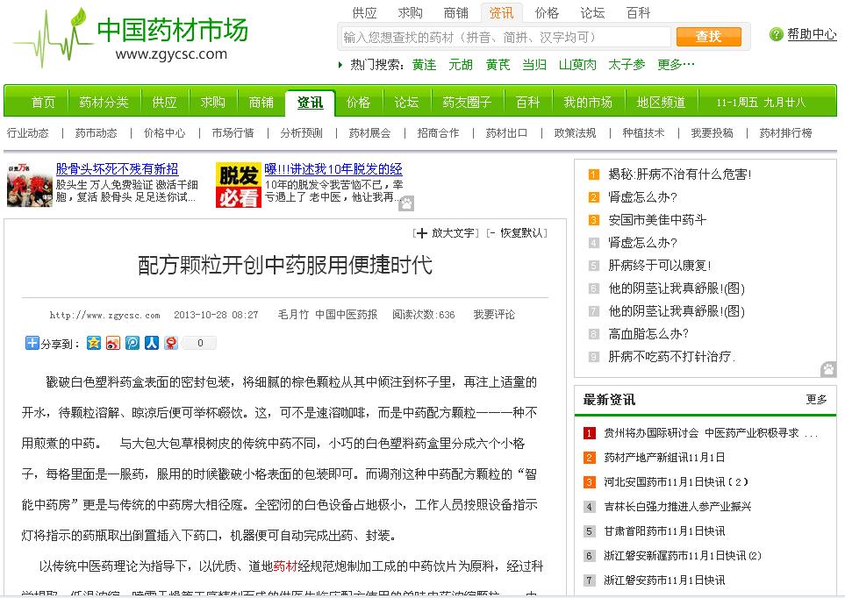Switch to the 价格 tab
The width and height of the screenshot is (845, 598).
click(357, 102)
